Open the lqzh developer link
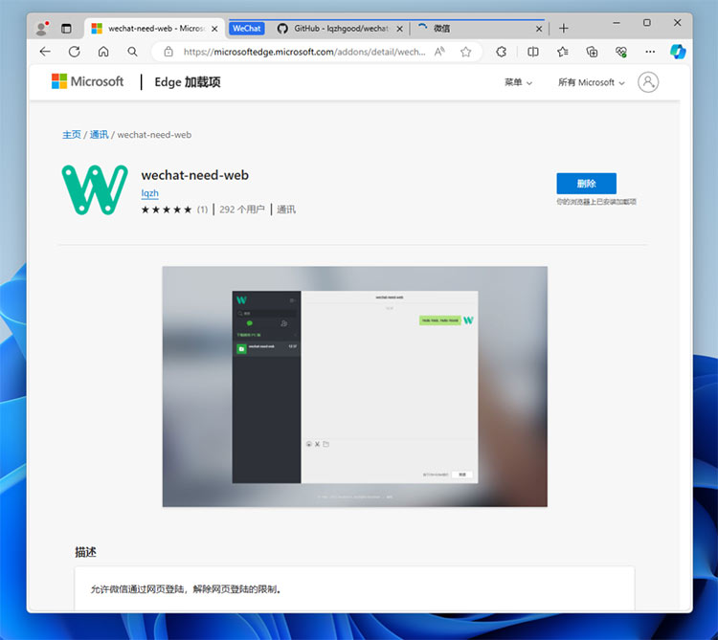 pos(149,193)
